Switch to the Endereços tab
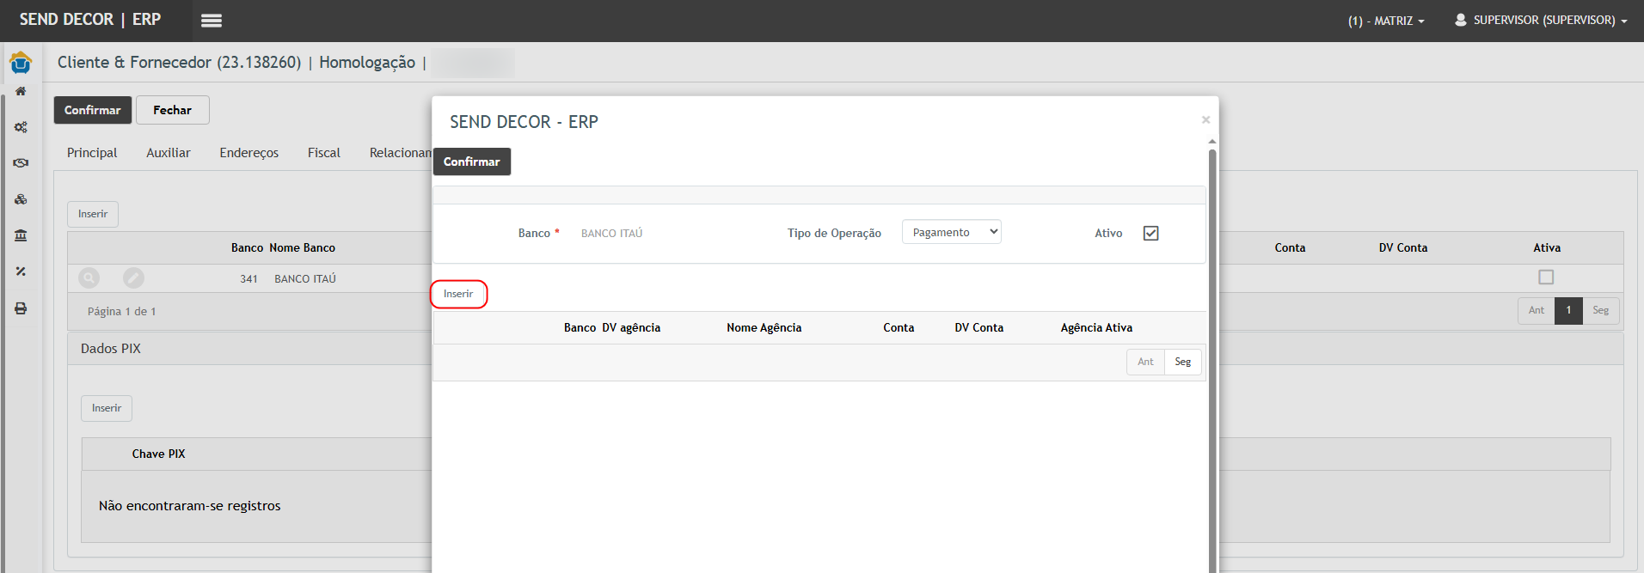This screenshot has height=573, width=1644. point(249,153)
